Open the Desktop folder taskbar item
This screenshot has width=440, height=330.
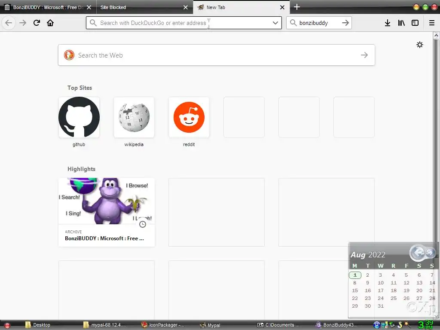[38, 325]
